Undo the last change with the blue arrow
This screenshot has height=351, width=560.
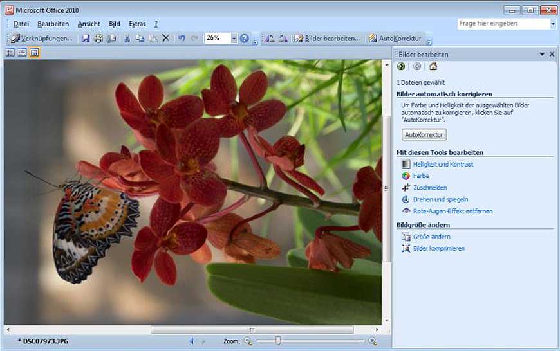[182, 38]
